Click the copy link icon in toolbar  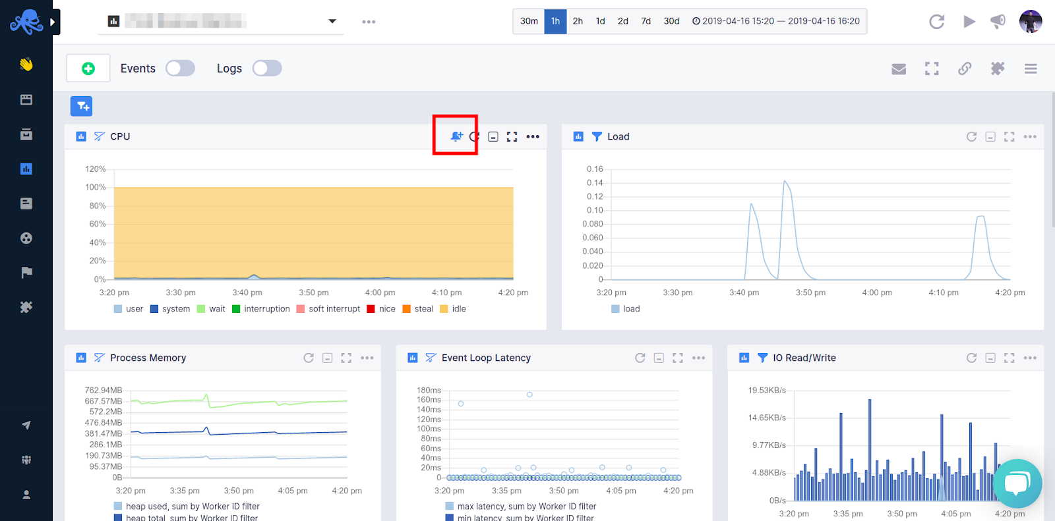tap(965, 69)
